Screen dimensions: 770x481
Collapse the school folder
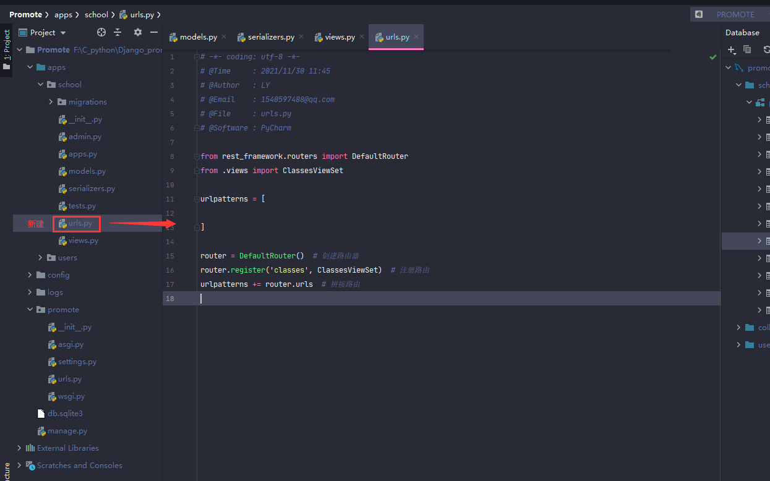pos(40,85)
